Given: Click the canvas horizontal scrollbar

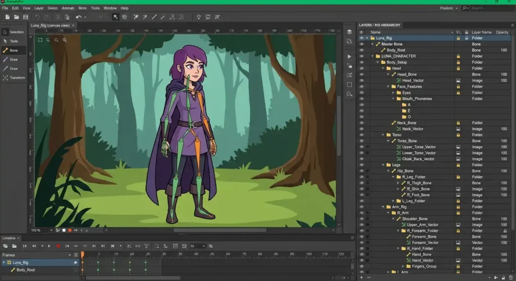Looking at the screenshot, I should 220,230.
